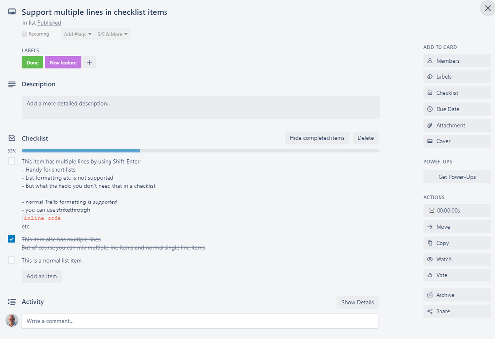Click the hourglass timer icon
The image size is (495, 339).
click(x=431, y=211)
